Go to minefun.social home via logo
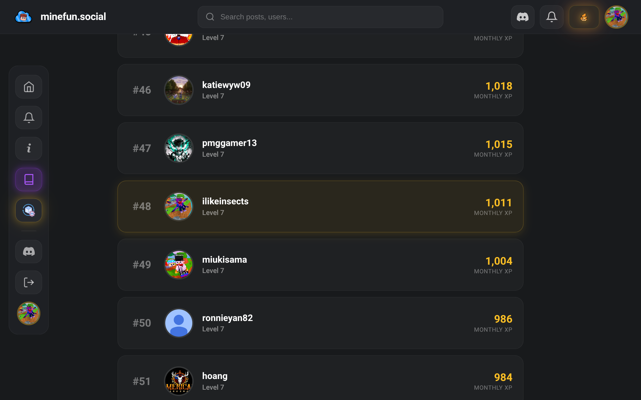Screen dimensions: 641x400 (x=60, y=17)
